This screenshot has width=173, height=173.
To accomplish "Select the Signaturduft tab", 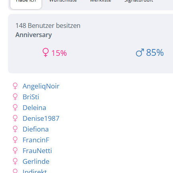I will click(139, 1).
